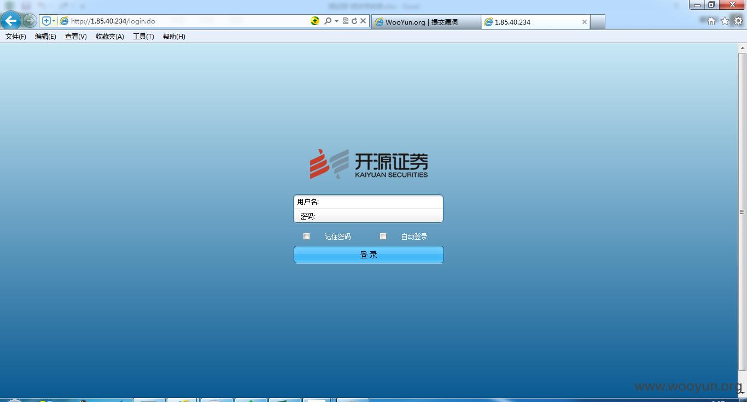Image resolution: width=747 pixels, height=402 pixels.
Task: Click into the 用户名 username field
Action: pyautogui.click(x=368, y=202)
